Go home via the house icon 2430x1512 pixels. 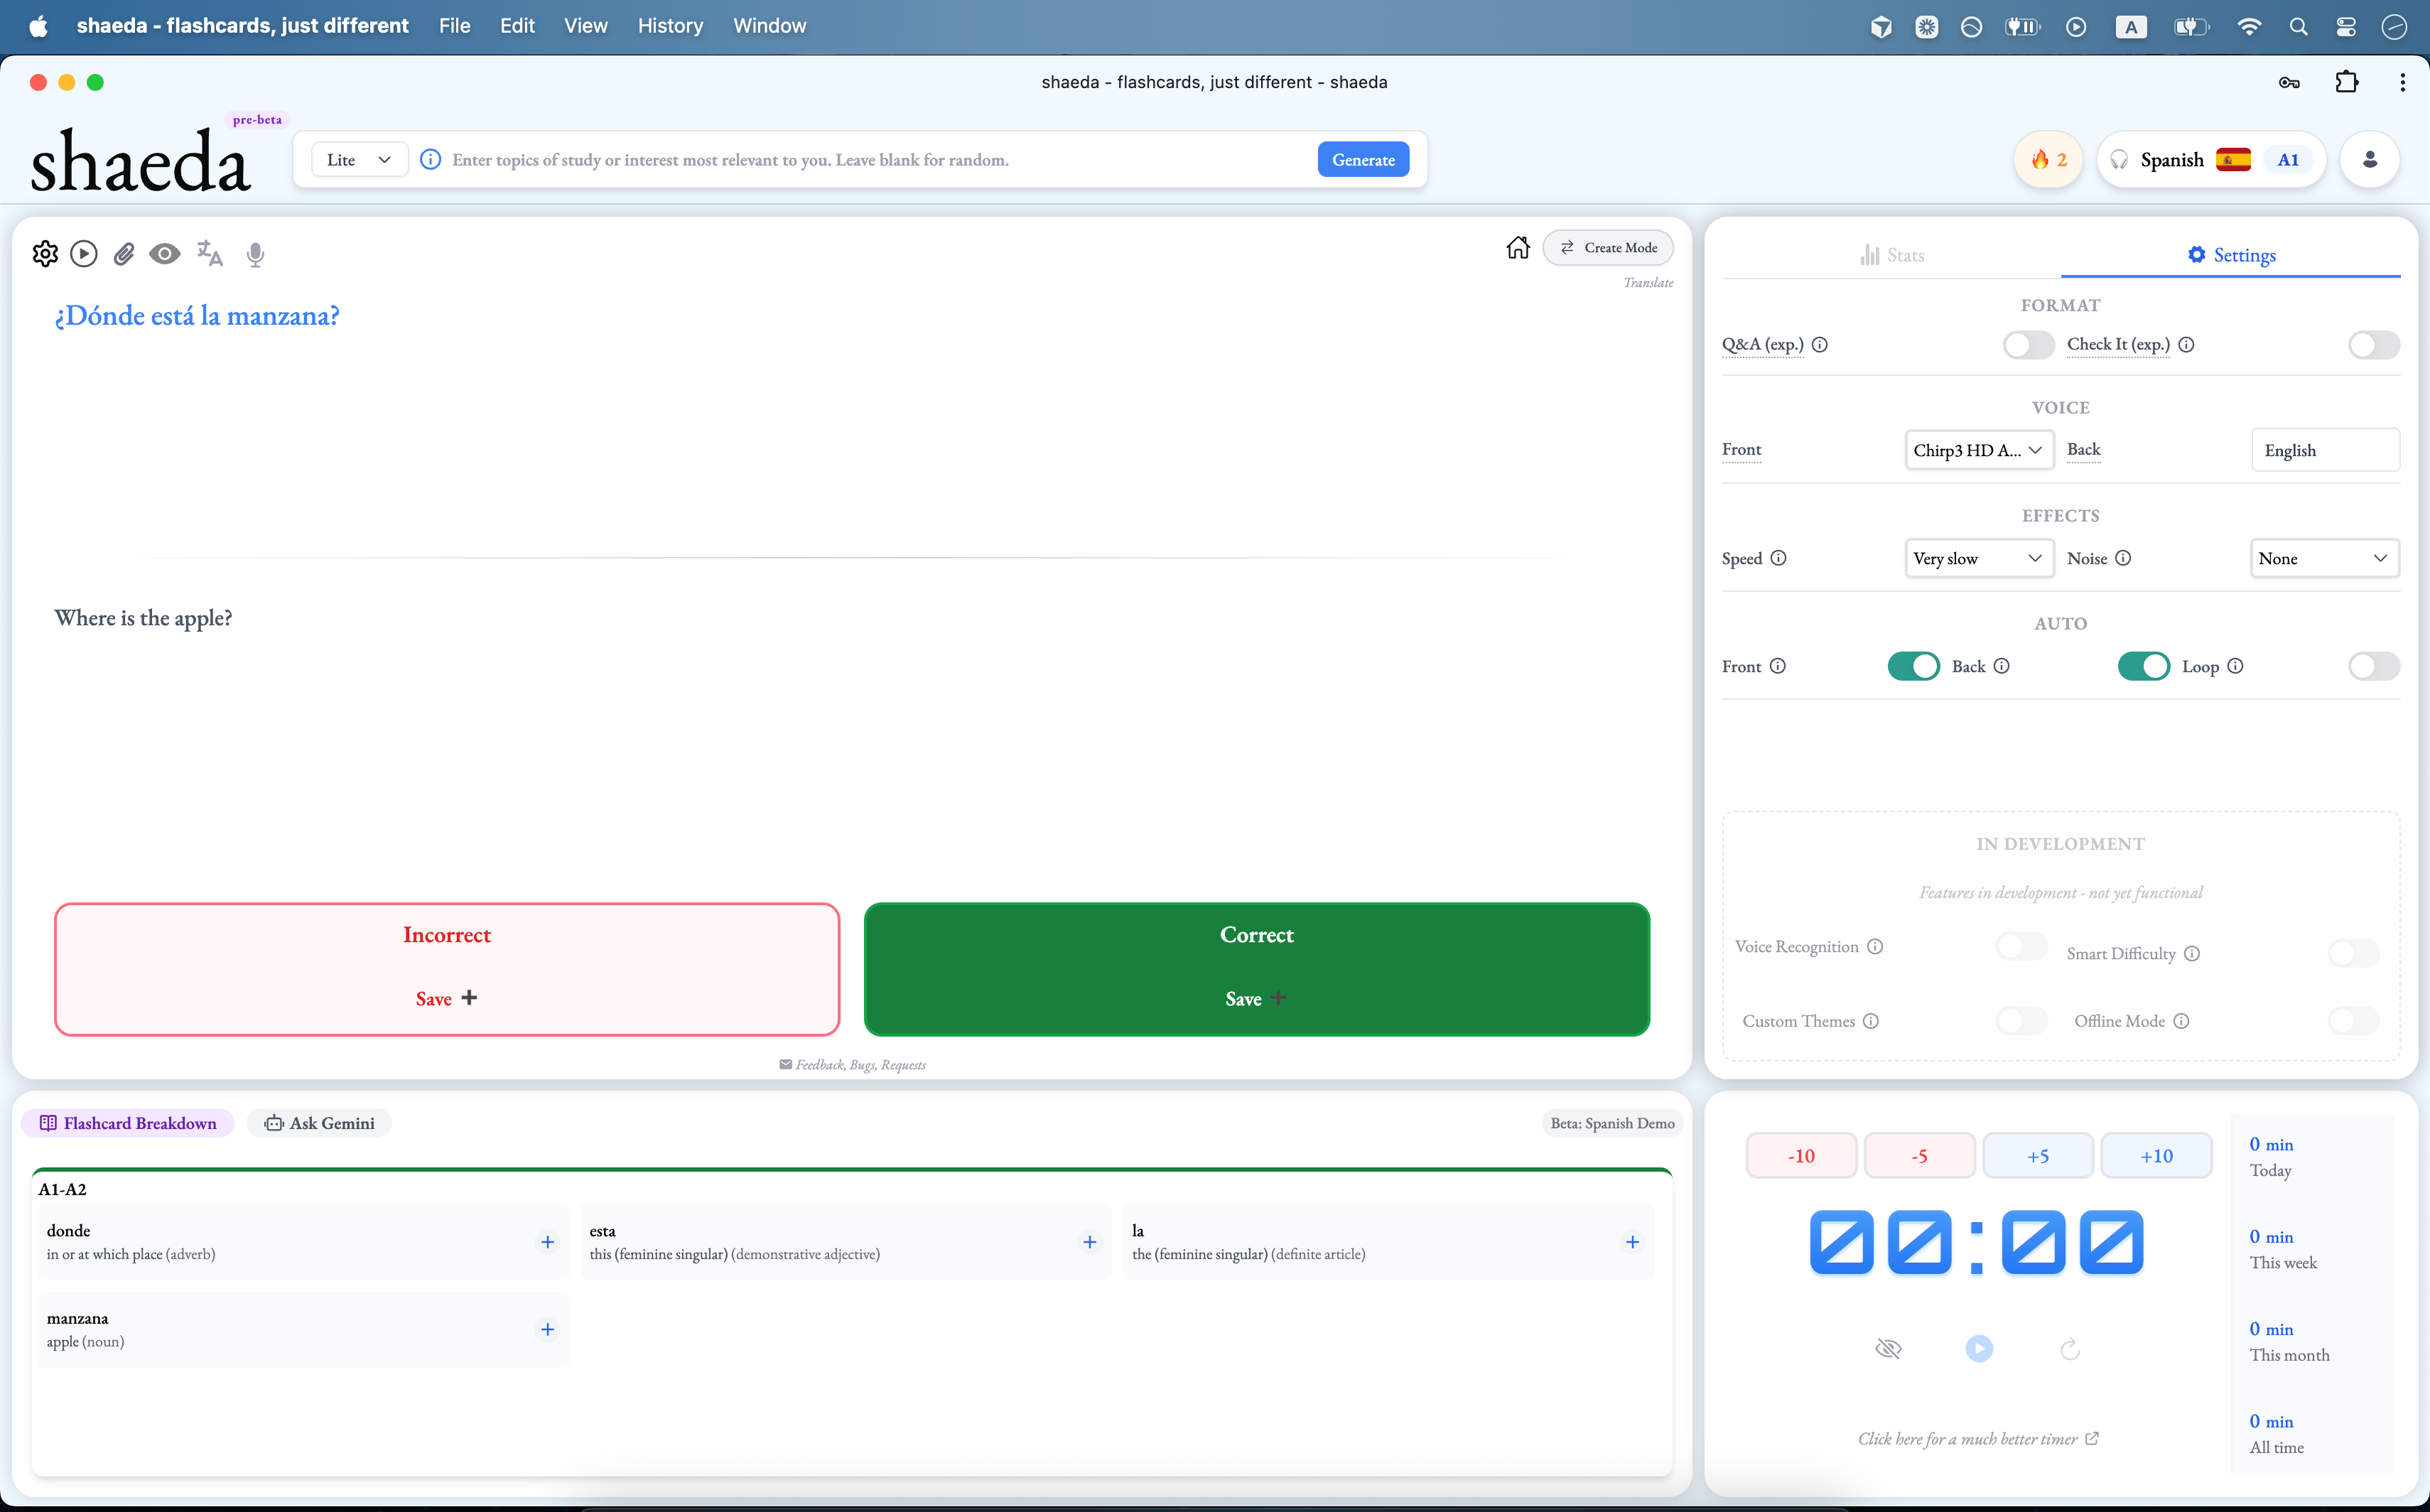1517,247
